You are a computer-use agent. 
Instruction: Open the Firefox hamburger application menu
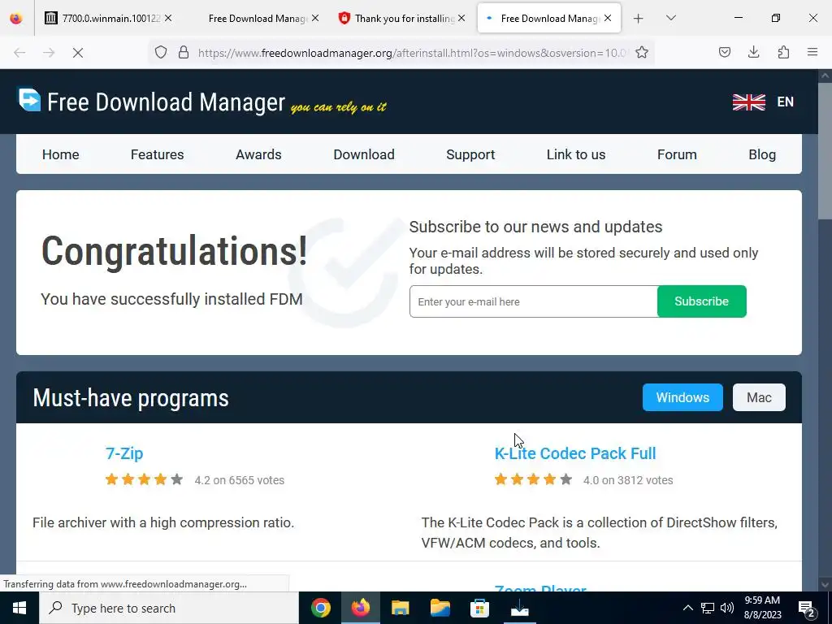pos(812,52)
